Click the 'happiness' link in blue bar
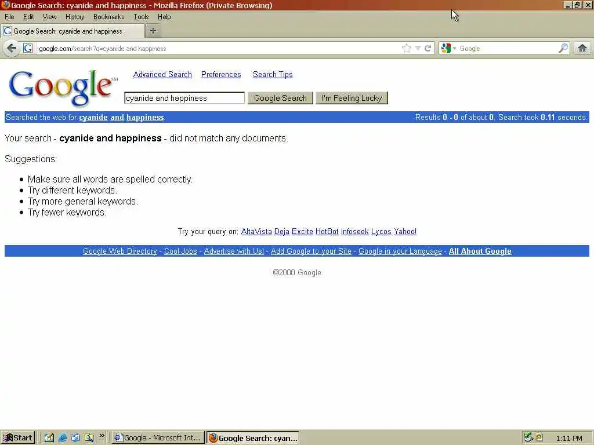This screenshot has height=445, width=594. (145, 117)
